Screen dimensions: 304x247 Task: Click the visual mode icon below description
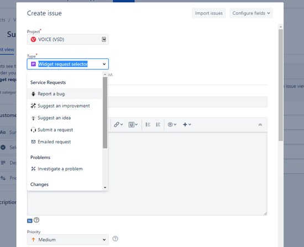(30, 221)
